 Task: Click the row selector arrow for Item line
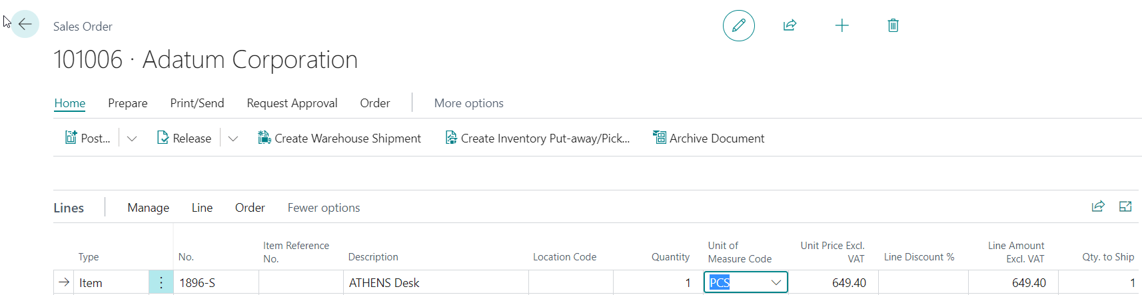point(64,282)
